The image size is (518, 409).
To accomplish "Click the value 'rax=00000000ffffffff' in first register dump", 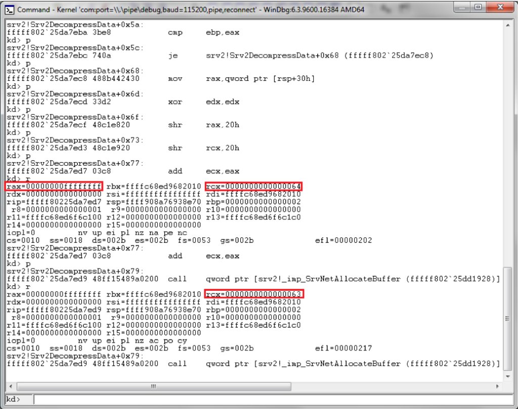I will point(54,186).
